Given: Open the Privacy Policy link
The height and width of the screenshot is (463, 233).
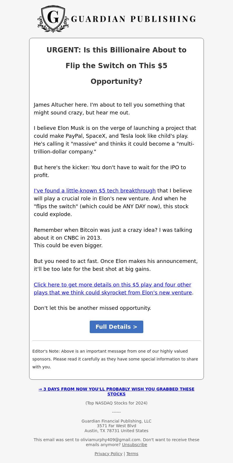Looking at the screenshot, I should [x=108, y=454].
